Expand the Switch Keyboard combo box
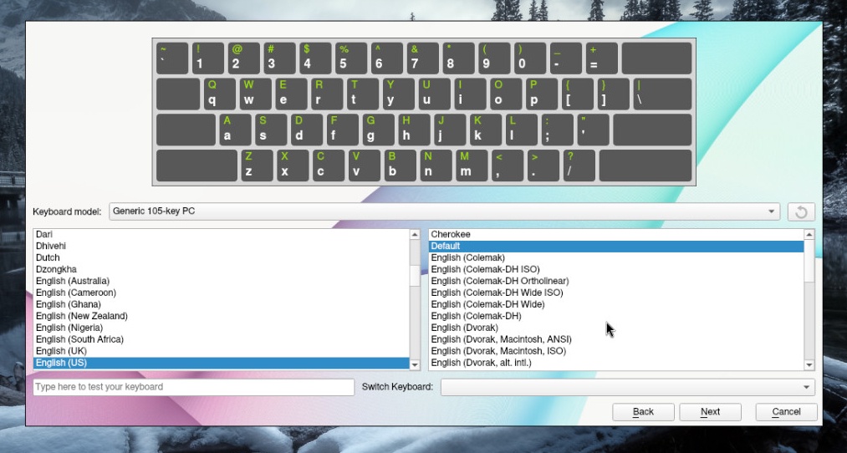This screenshot has height=453, width=847. click(x=627, y=387)
